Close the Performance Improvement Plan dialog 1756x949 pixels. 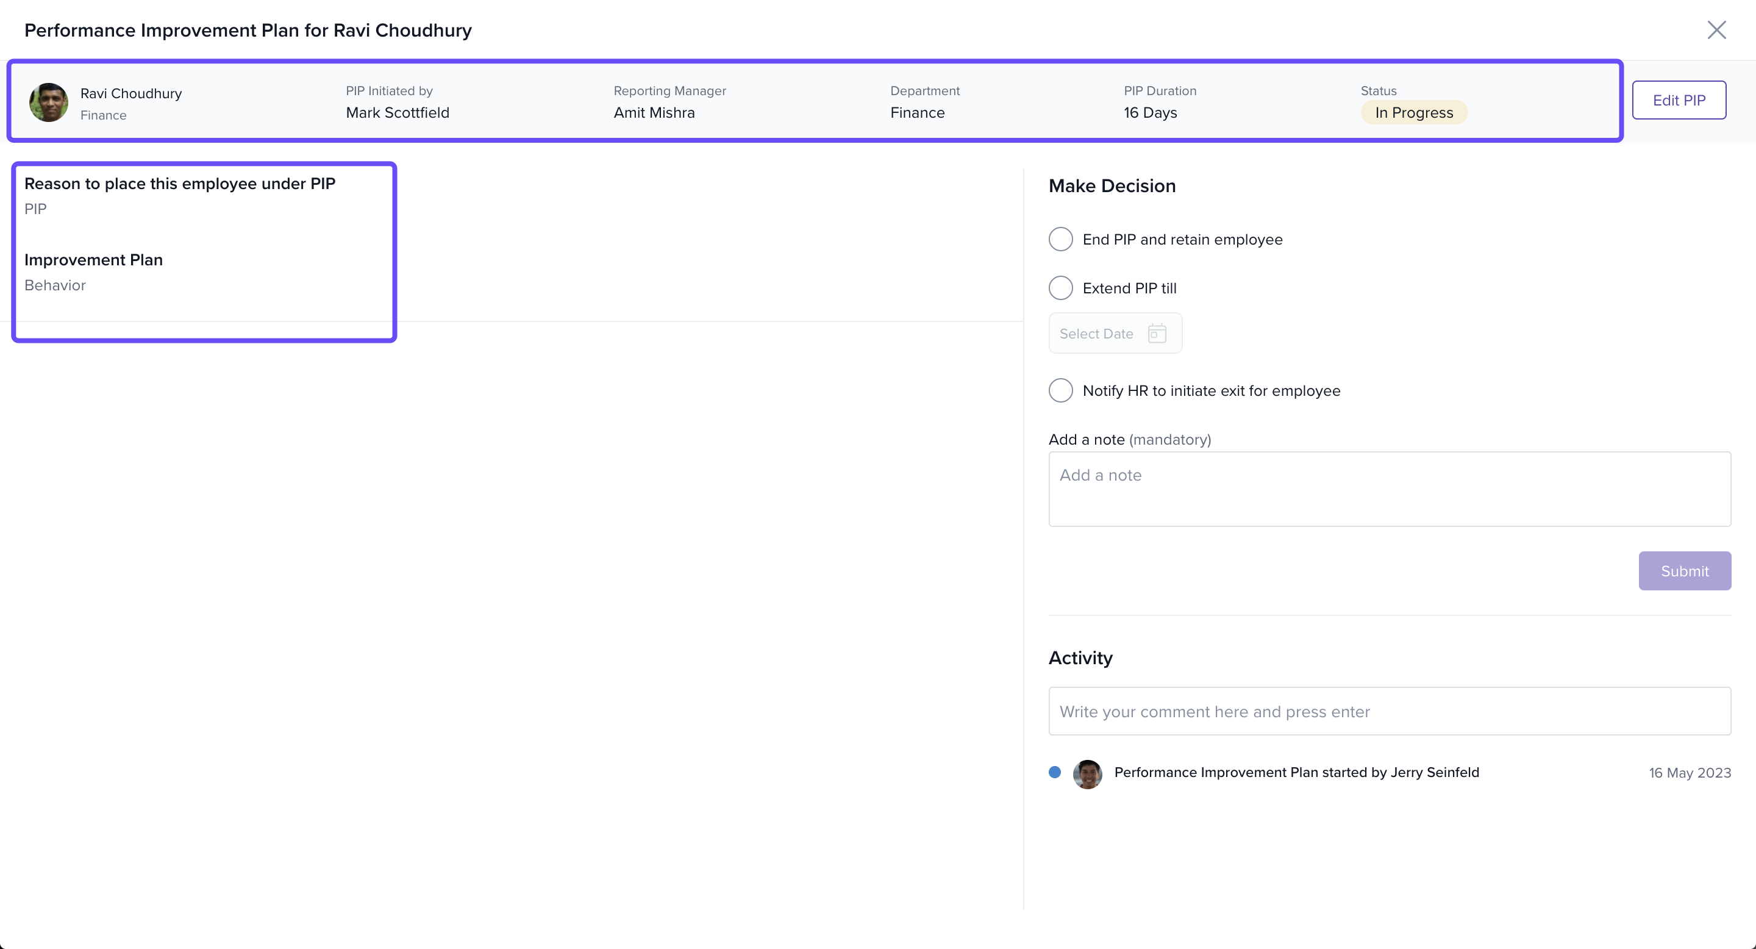[x=1716, y=30]
